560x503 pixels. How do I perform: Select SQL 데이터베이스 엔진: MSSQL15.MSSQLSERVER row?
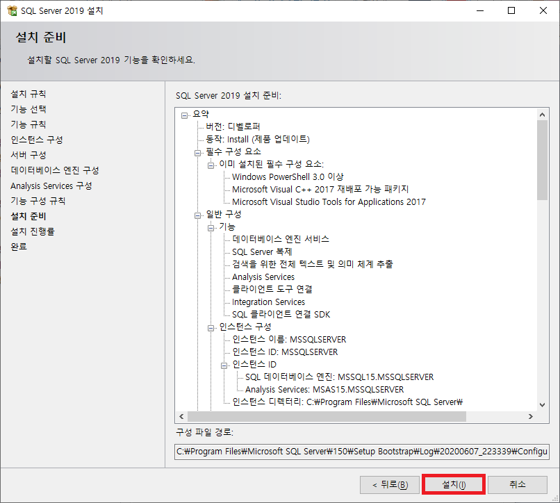click(339, 377)
